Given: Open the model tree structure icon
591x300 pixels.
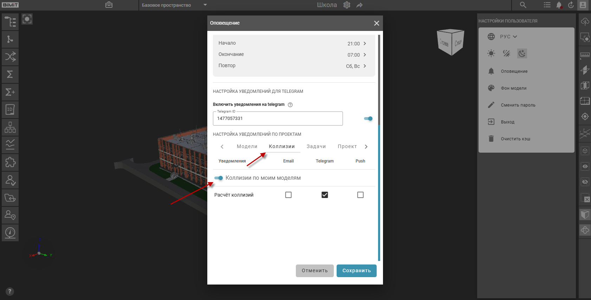Looking at the screenshot, I should click(10, 22).
